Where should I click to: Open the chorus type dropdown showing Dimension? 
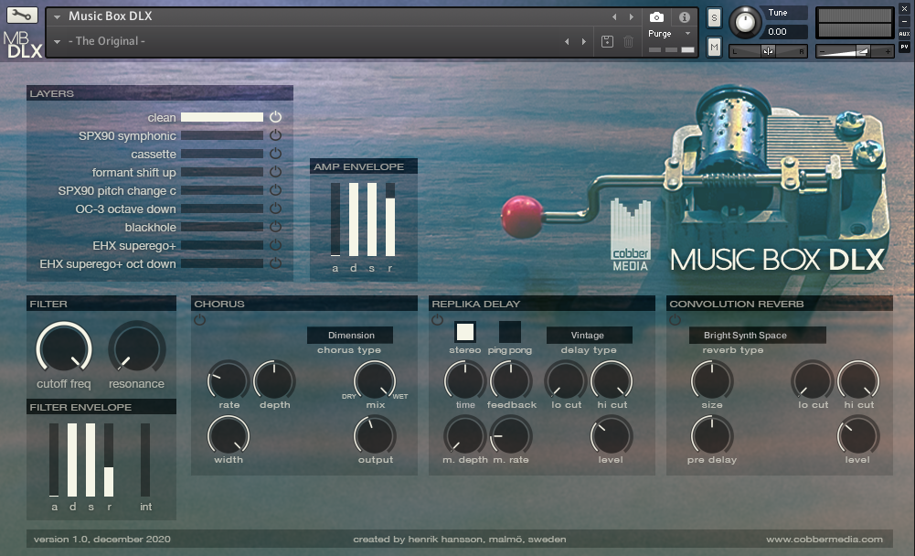(350, 336)
